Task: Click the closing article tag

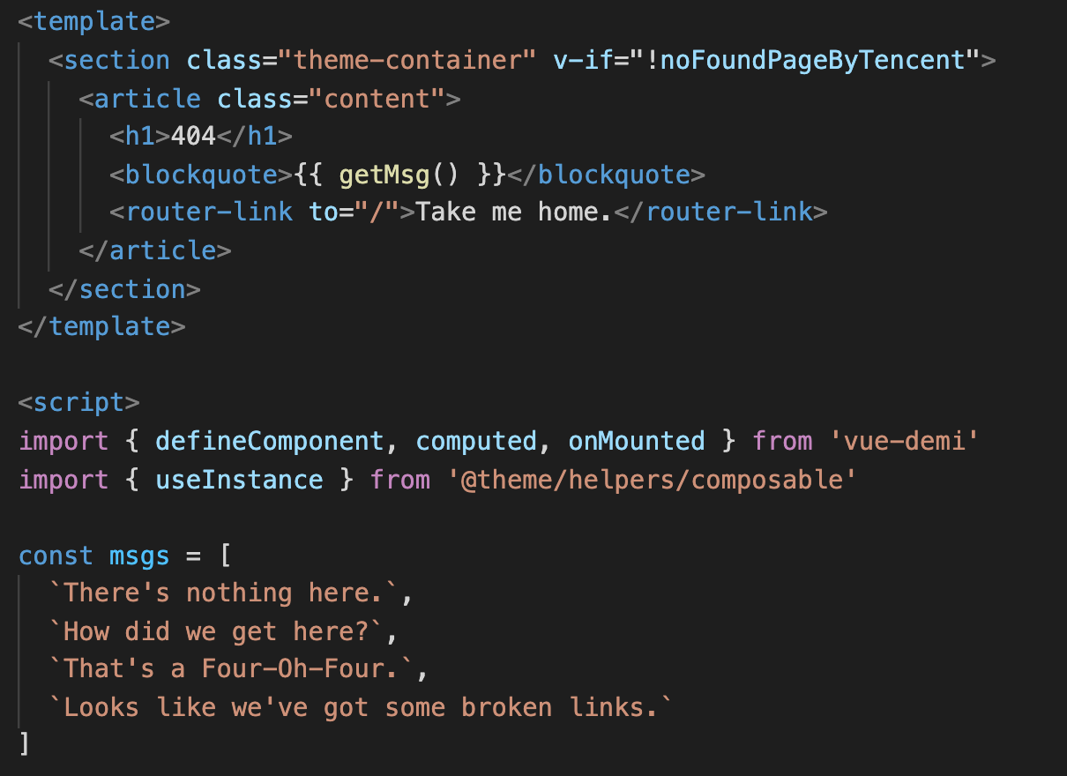Action: [155, 250]
